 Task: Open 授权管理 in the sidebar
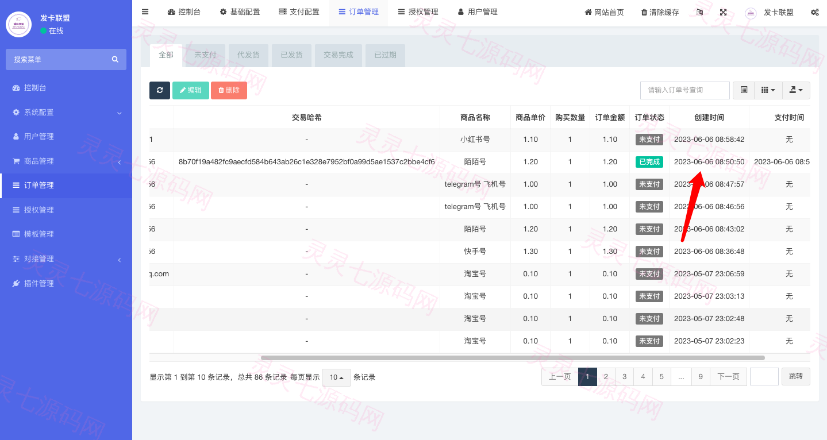tap(66, 210)
